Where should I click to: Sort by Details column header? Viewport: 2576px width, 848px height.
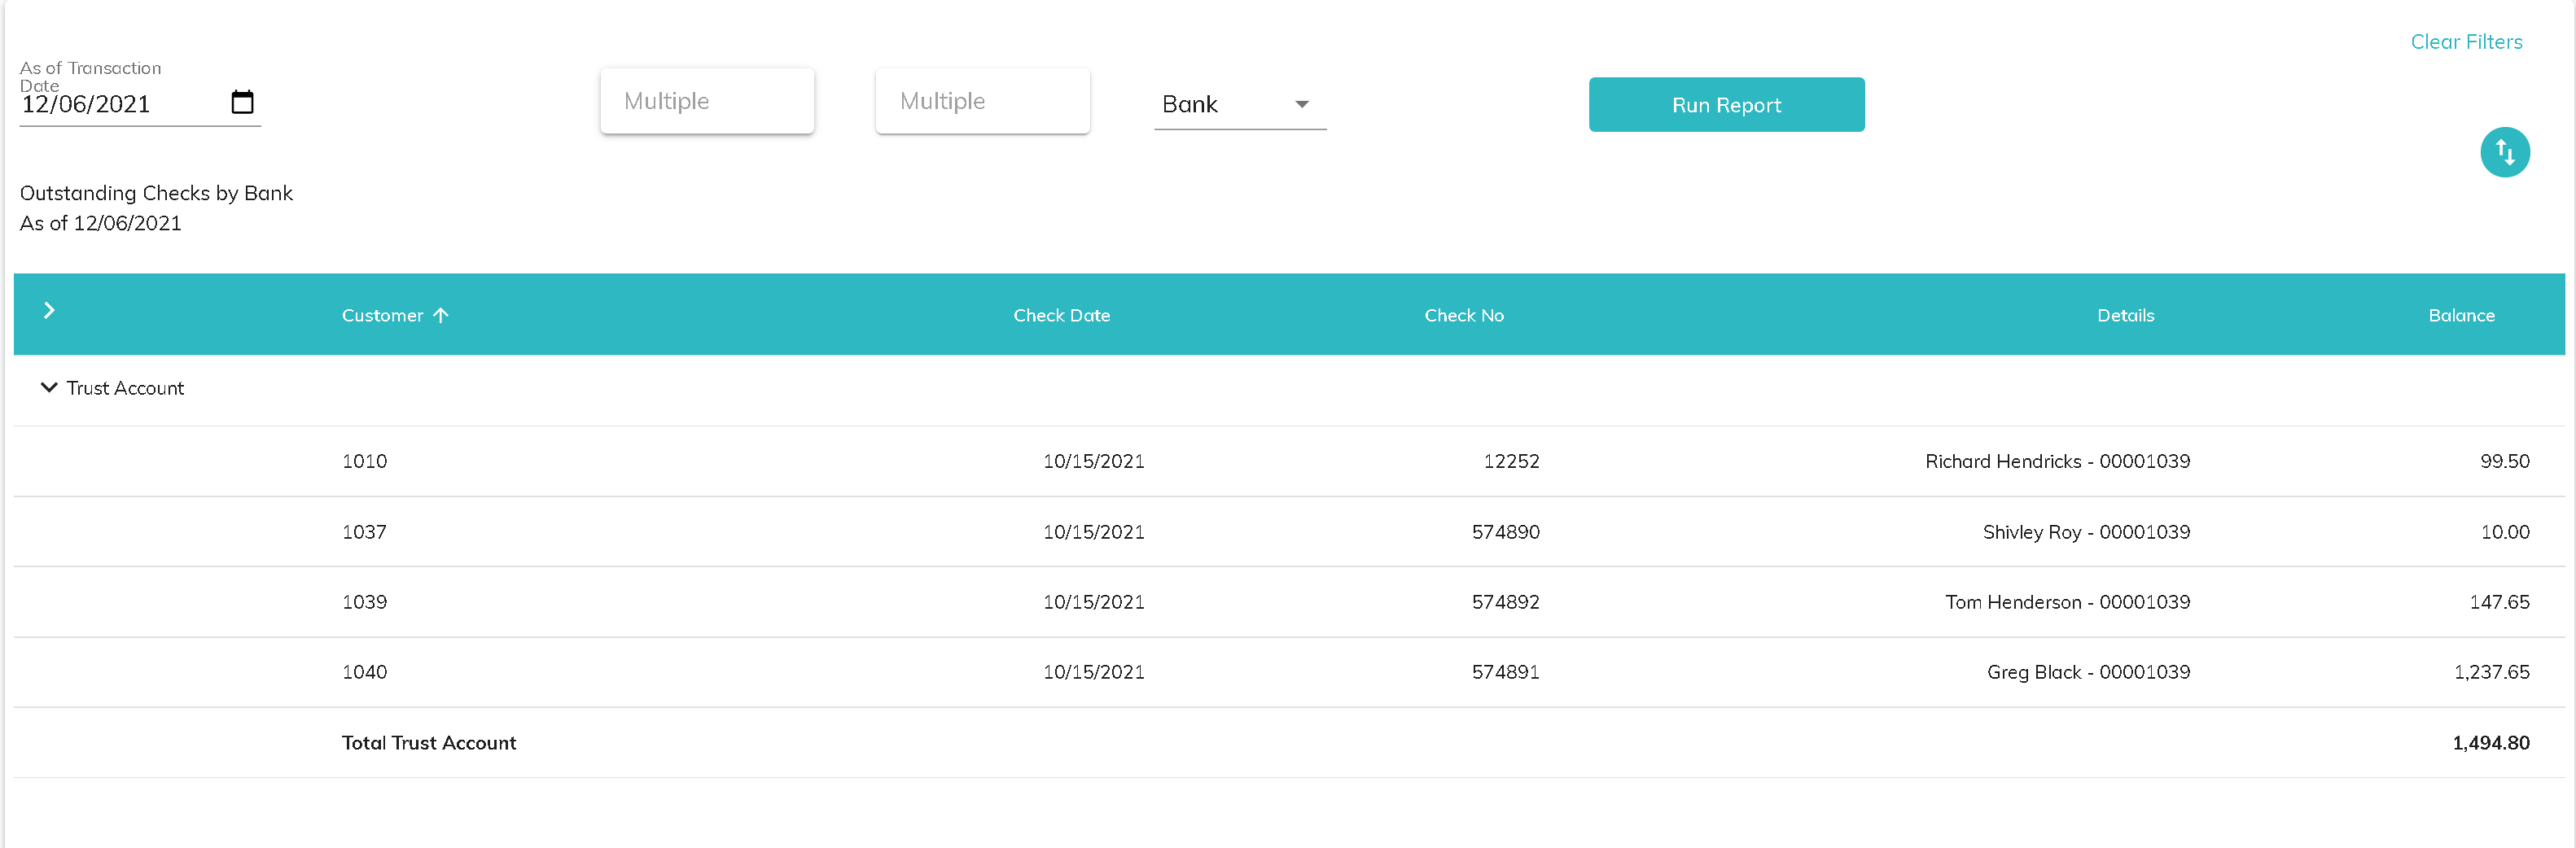click(2125, 315)
